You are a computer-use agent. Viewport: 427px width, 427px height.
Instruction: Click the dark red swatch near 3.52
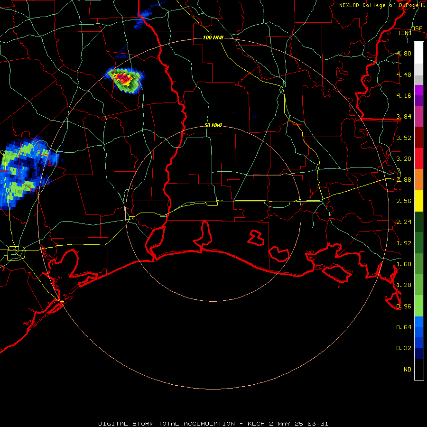tap(419, 138)
